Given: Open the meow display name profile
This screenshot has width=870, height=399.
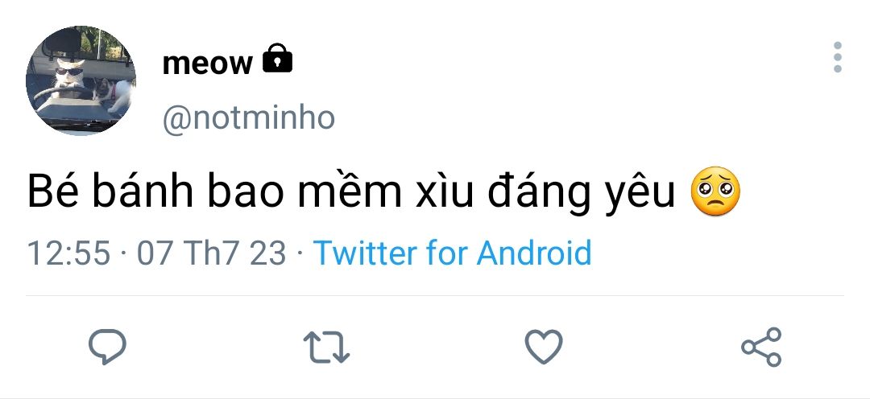Looking at the screenshot, I should (207, 63).
